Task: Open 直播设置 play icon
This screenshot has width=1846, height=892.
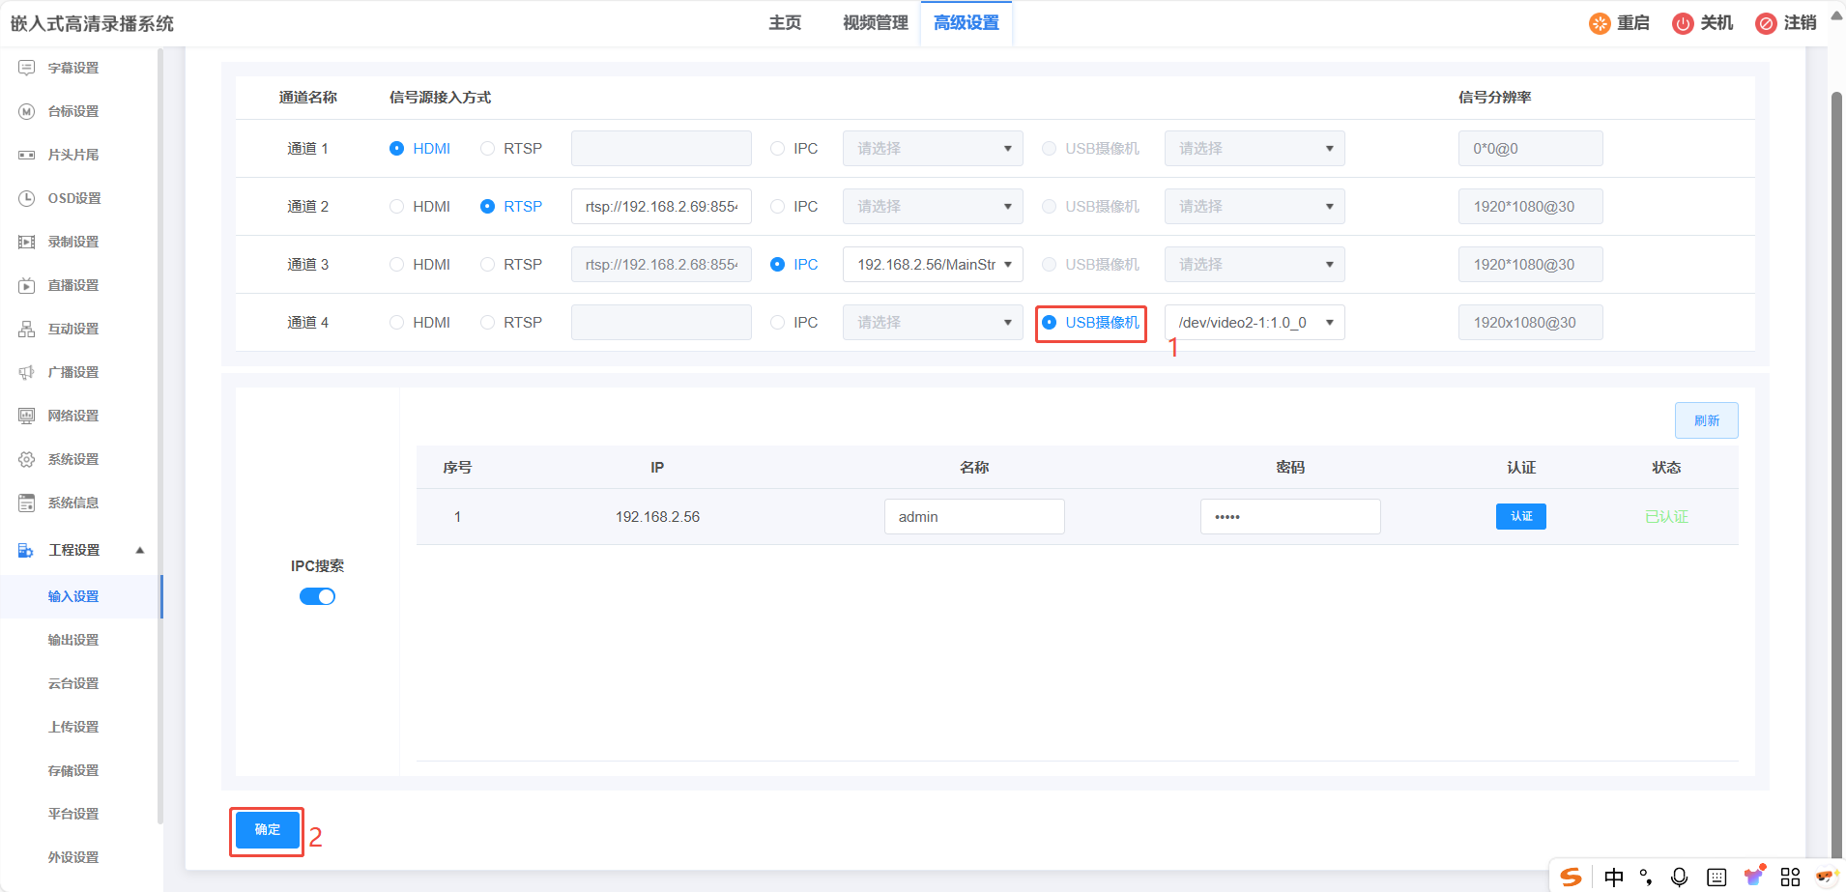Action: coord(27,285)
